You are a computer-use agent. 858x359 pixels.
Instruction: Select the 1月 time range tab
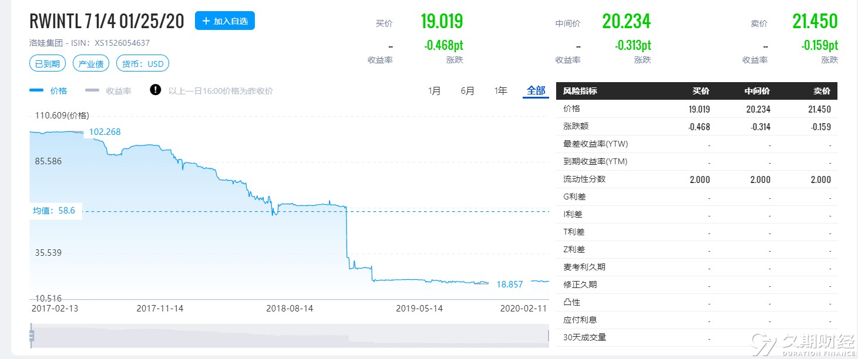coord(435,90)
